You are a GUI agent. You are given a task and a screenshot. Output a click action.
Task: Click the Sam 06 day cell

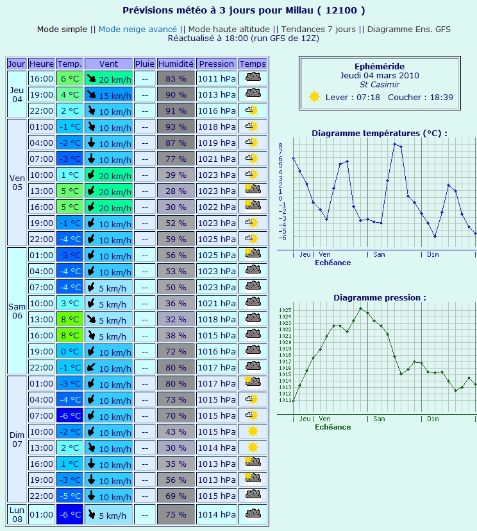(x=17, y=311)
